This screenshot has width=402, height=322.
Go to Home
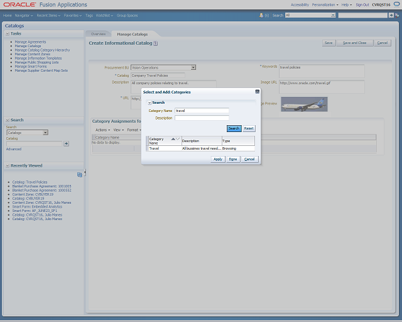click(x=7, y=15)
